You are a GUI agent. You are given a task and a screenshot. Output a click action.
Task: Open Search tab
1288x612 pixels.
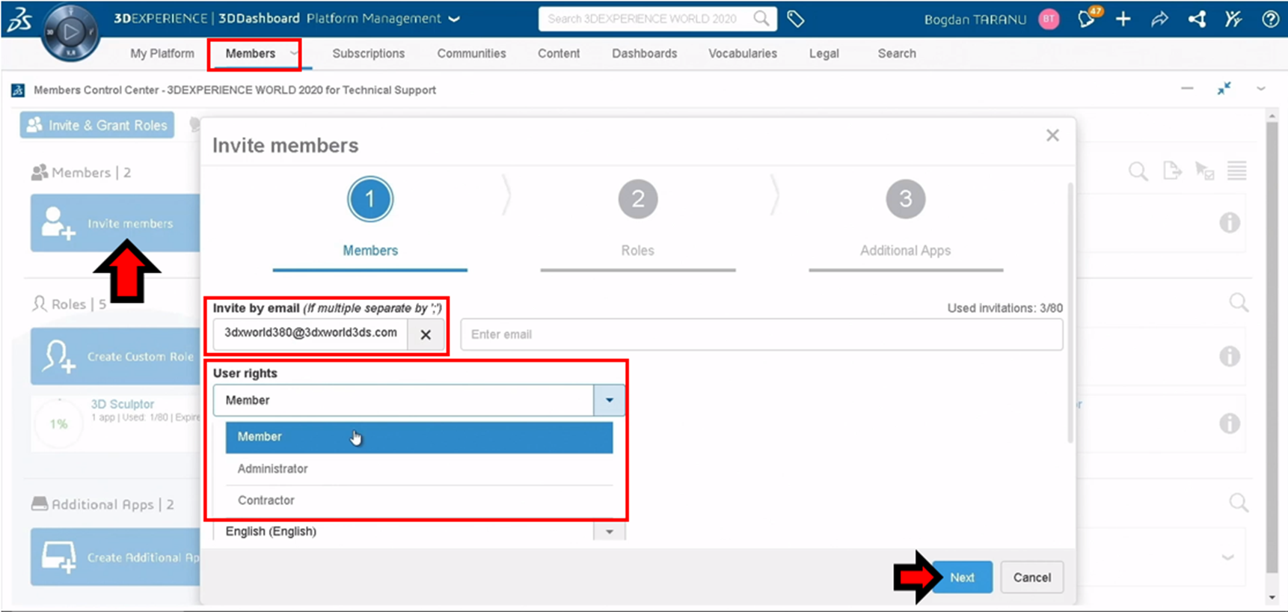(897, 54)
